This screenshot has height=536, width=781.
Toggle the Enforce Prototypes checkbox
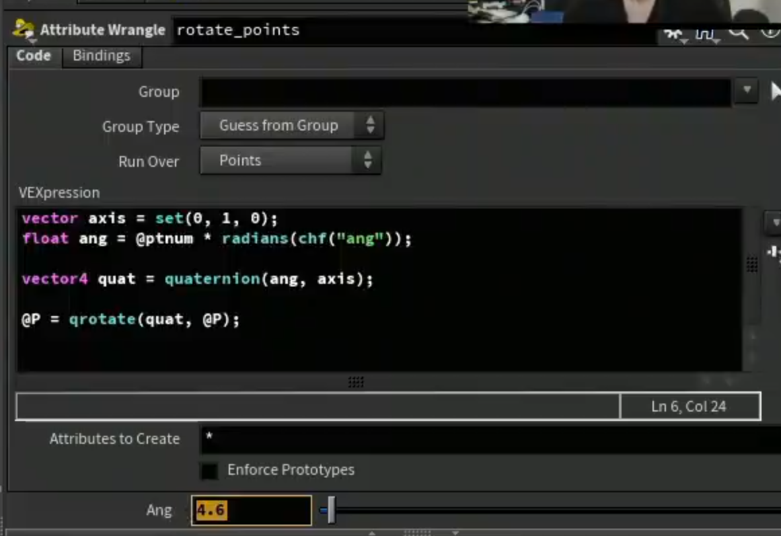click(209, 470)
